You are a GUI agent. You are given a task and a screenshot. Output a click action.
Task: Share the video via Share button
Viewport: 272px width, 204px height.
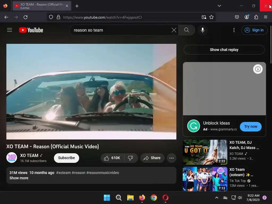click(152, 158)
